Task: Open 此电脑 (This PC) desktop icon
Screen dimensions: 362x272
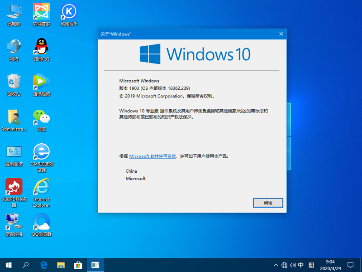Action: click(x=14, y=14)
